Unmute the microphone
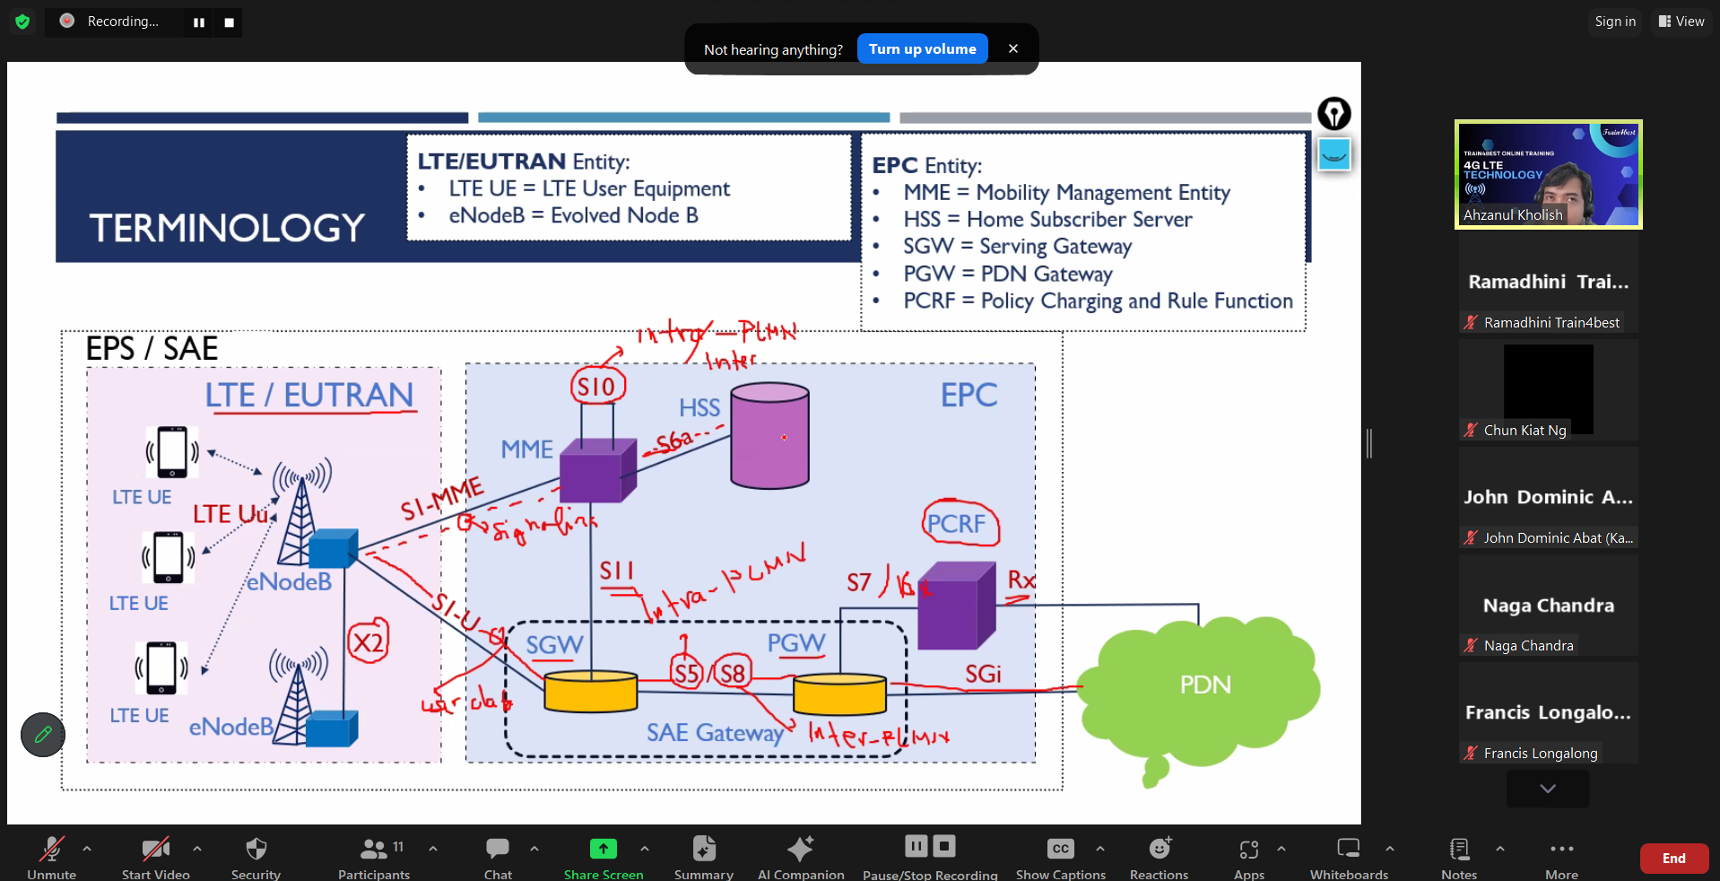The height and width of the screenshot is (881, 1720). click(x=51, y=850)
